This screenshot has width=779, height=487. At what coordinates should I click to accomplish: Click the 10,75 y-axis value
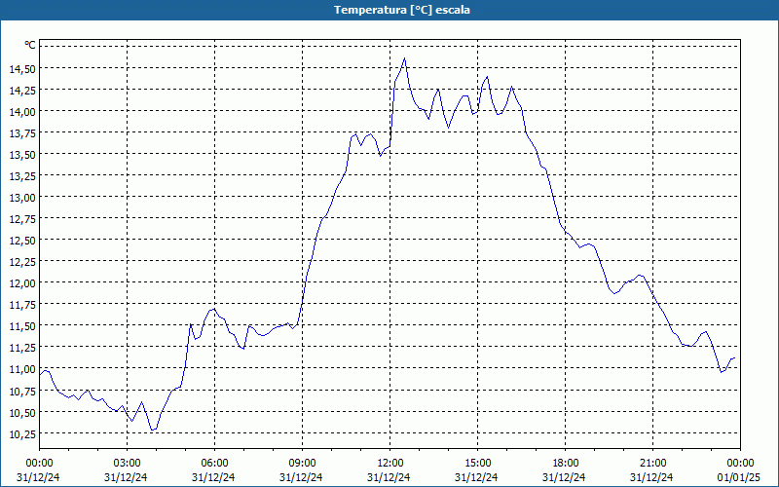(x=22, y=391)
